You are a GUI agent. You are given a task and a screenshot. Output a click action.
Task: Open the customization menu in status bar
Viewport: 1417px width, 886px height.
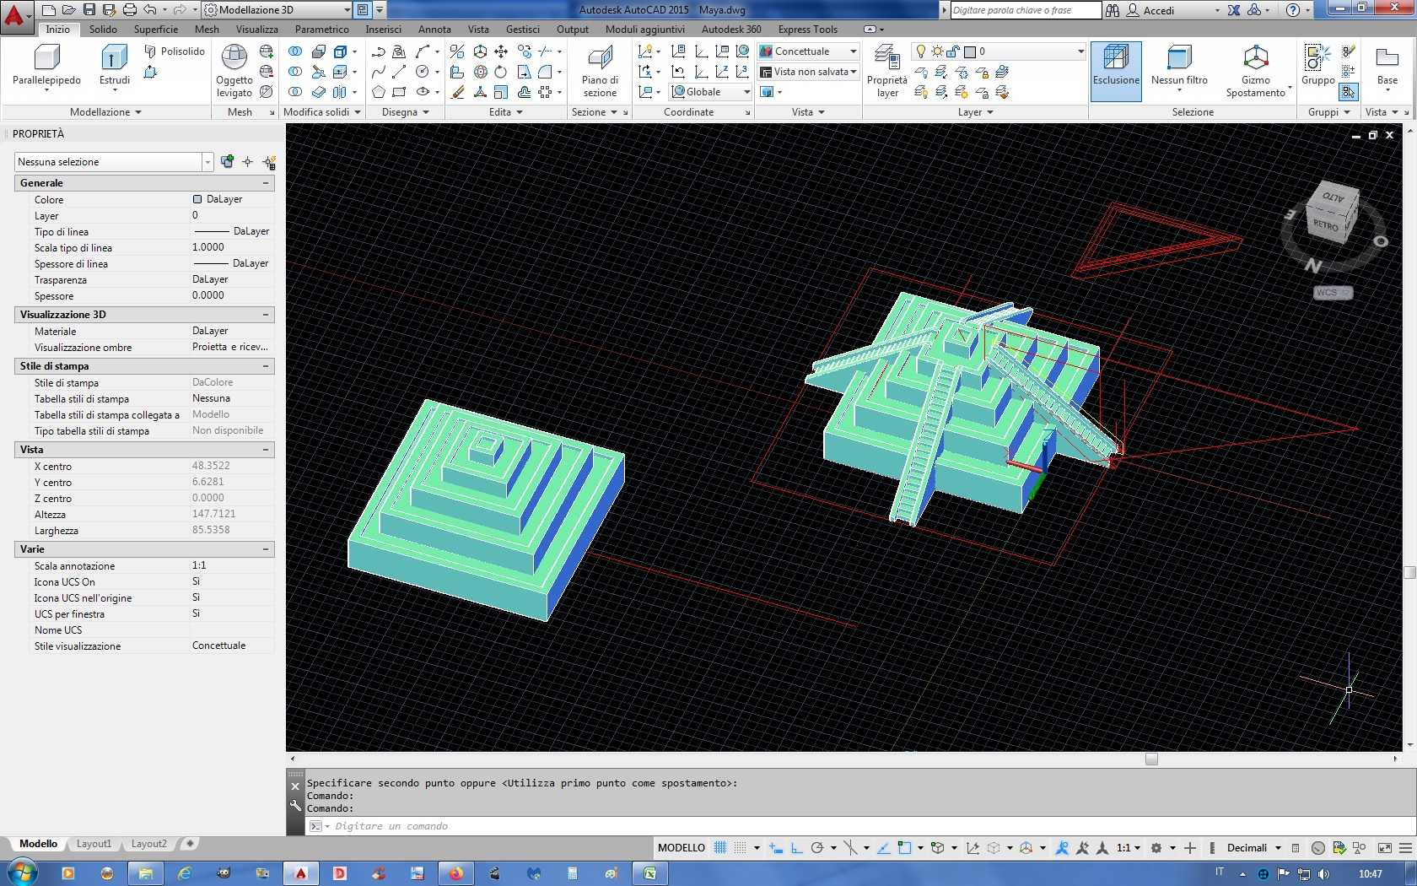pyautogui.click(x=1405, y=848)
